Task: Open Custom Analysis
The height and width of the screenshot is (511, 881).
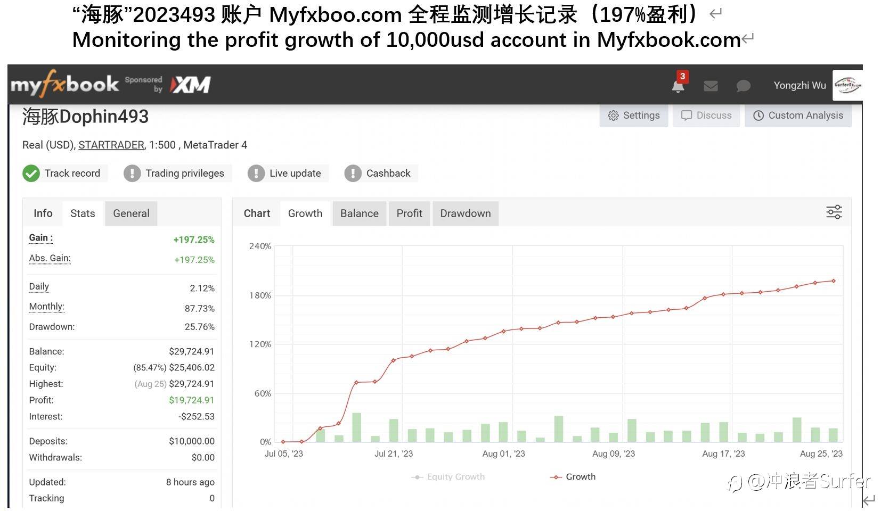Action: tap(798, 116)
